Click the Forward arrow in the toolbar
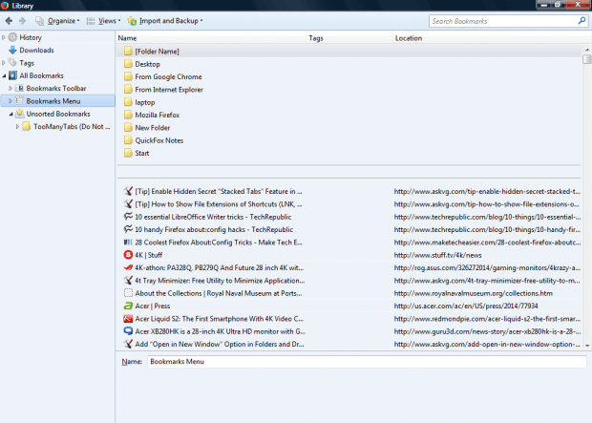The width and height of the screenshot is (592, 423). coord(22,21)
